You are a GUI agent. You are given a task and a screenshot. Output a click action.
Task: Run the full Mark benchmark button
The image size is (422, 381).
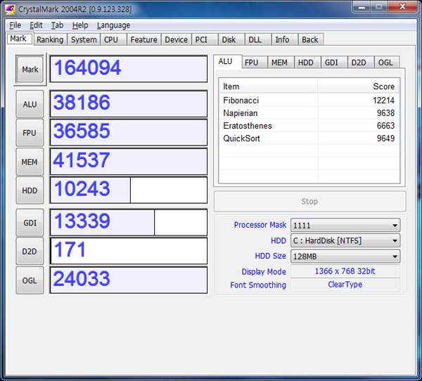coord(30,70)
